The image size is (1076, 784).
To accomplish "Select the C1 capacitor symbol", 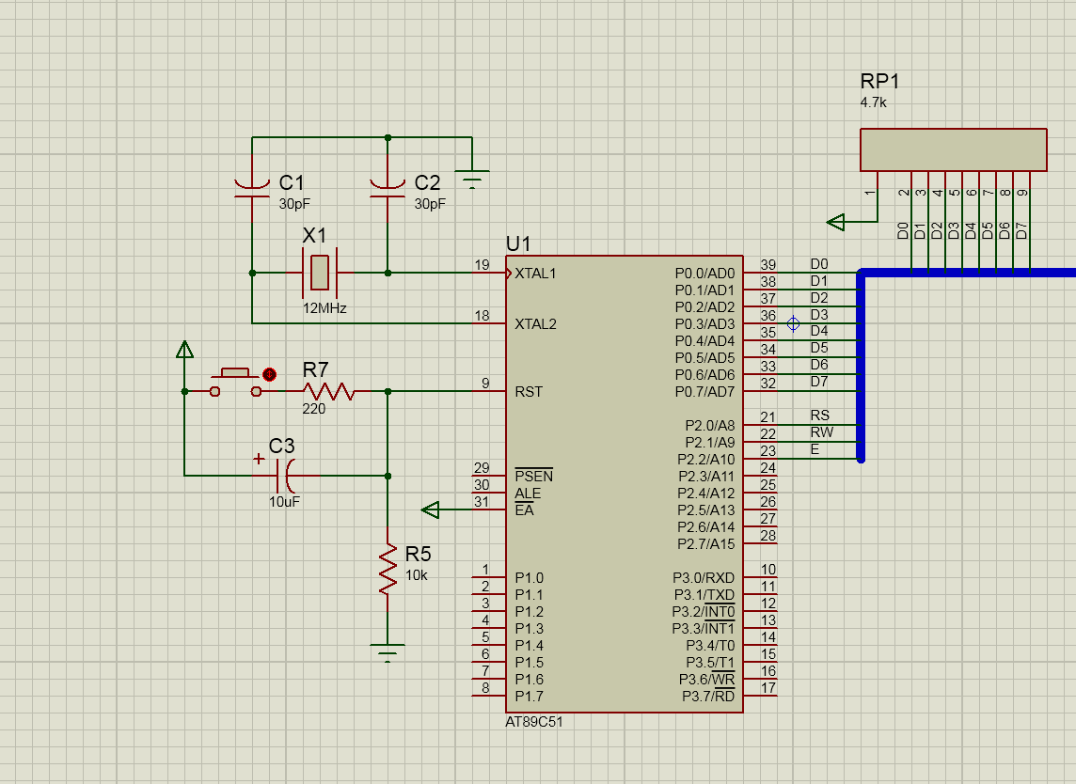I will [x=252, y=189].
